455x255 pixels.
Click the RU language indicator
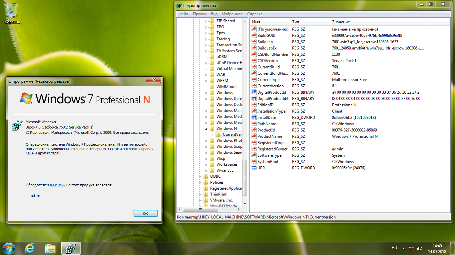394,248
